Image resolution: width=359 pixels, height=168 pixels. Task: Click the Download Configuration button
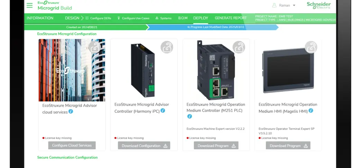point(144,146)
